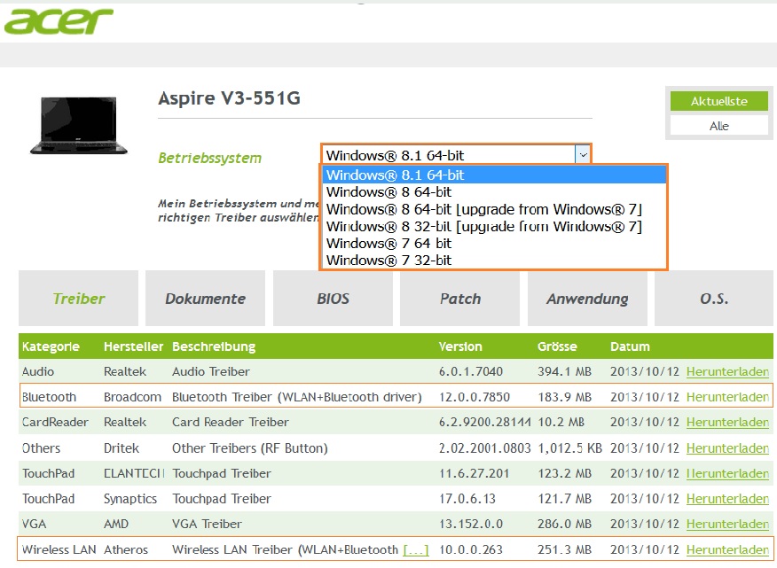Image resolution: width=777 pixels, height=568 pixels.
Task: Show only Aktuellste drivers
Action: point(719,101)
